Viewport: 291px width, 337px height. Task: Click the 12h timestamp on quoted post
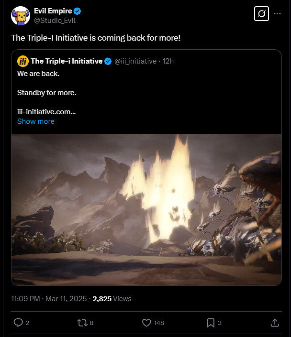168,61
